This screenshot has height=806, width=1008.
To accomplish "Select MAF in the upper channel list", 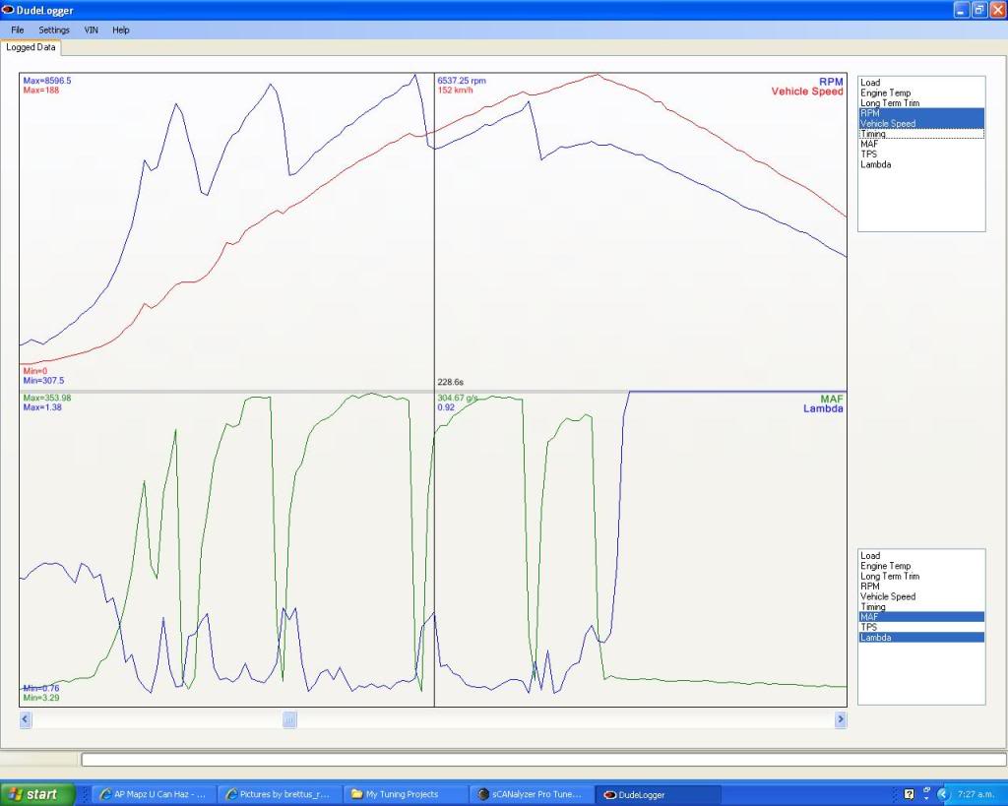I will click(x=920, y=144).
